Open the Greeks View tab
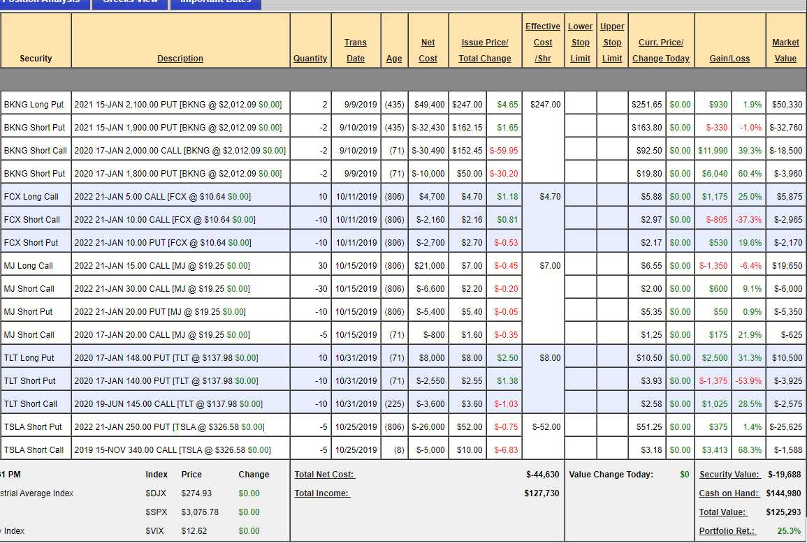 (x=131, y=3)
